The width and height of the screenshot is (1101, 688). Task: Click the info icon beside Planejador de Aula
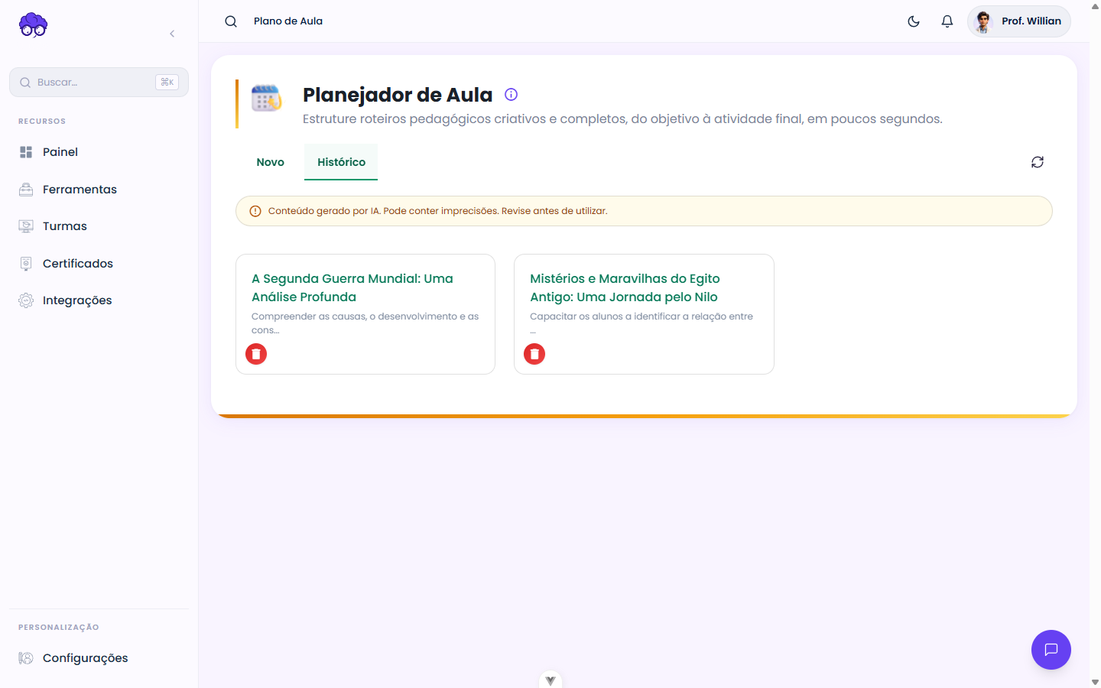point(512,95)
